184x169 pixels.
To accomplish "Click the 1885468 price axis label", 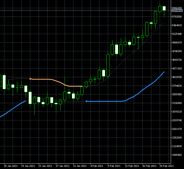I will 177,155.
